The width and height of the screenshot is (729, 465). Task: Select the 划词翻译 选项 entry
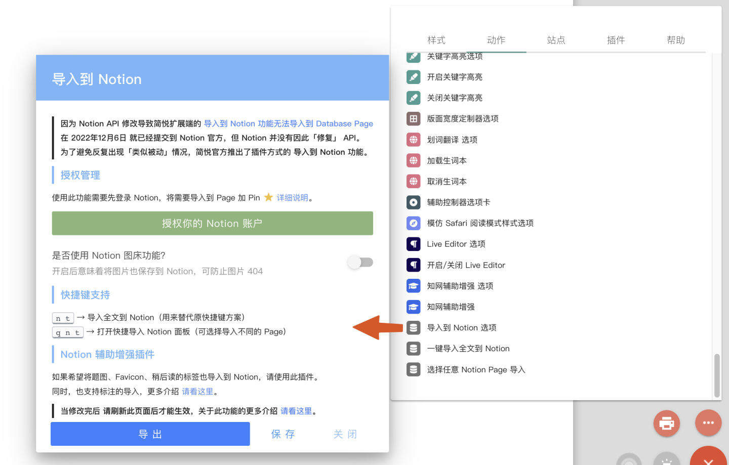click(452, 140)
